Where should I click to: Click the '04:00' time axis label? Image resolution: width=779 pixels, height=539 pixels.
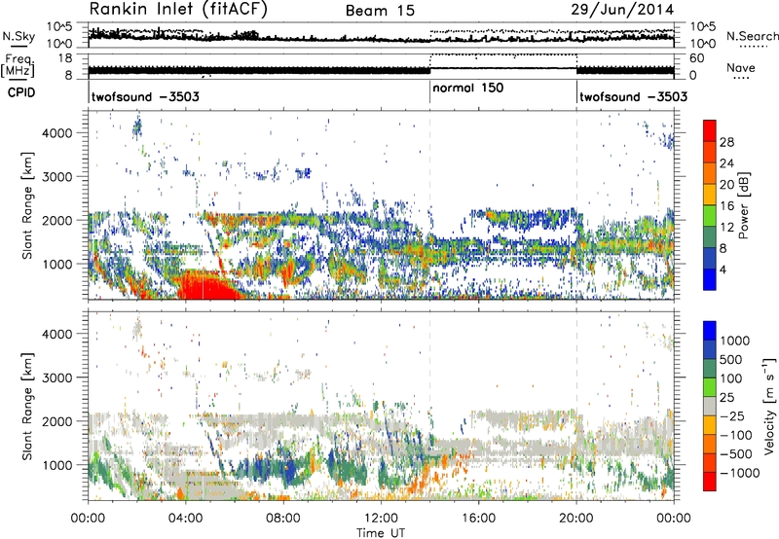[x=185, y=518]
